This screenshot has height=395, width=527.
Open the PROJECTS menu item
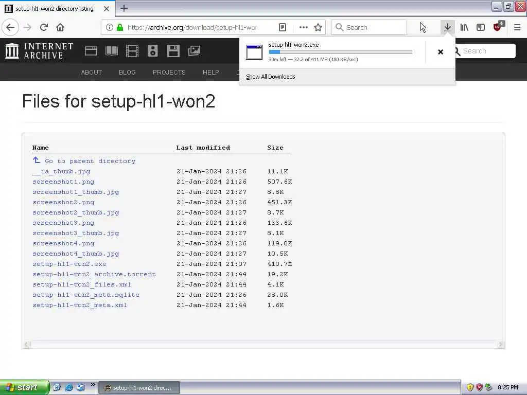[x=169, y=72]
